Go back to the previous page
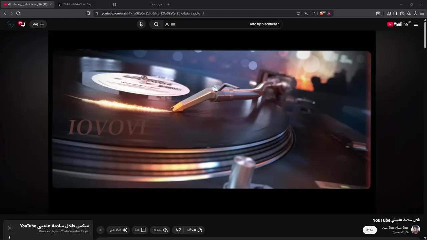This screenshot has width=427, height=240. coord(5,13)
